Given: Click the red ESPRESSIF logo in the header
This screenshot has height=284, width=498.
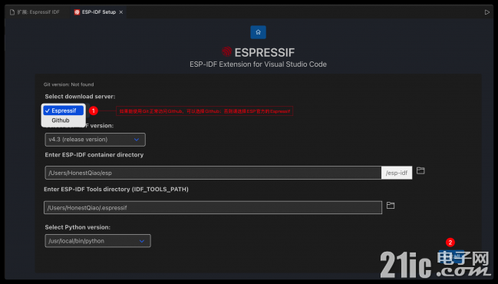Looking at the screenshot, I should [227, 51].
